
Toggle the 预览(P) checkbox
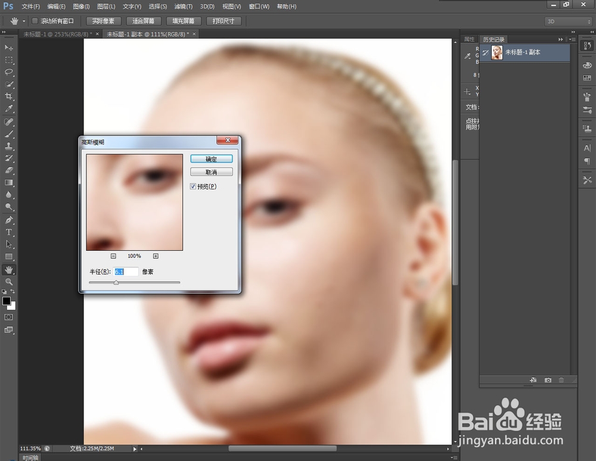click(x=193, y=186)
